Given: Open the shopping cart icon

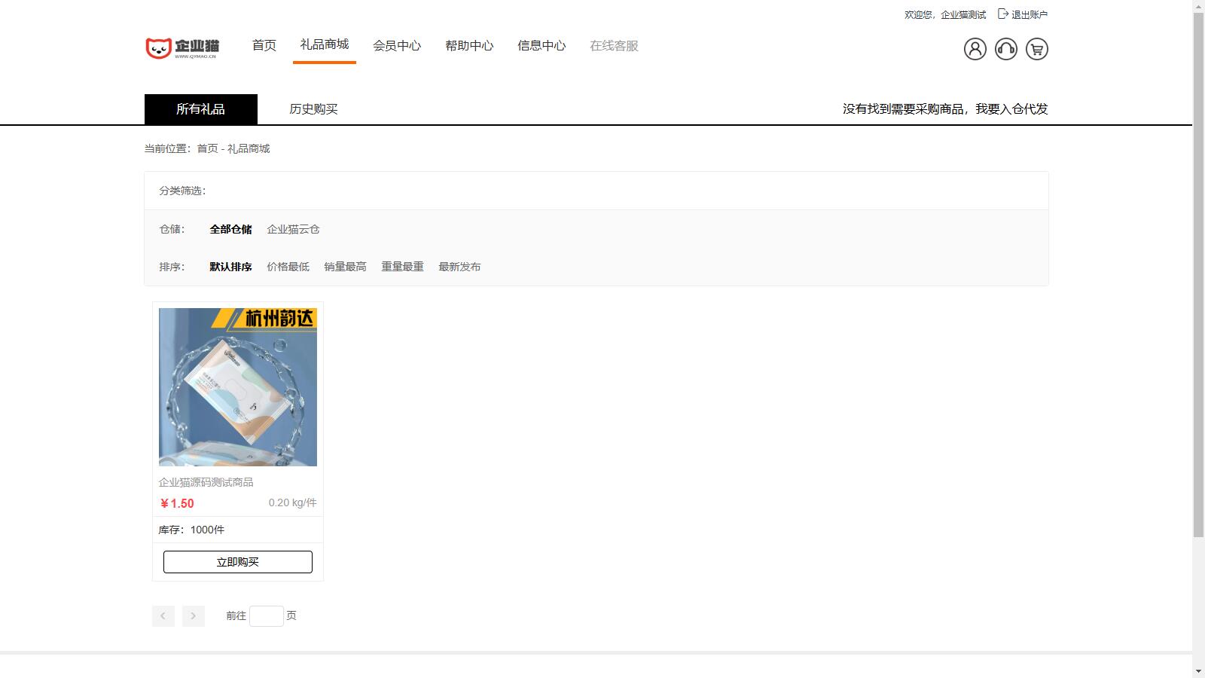Looking at the screenshot, I should pos(1036,49).
